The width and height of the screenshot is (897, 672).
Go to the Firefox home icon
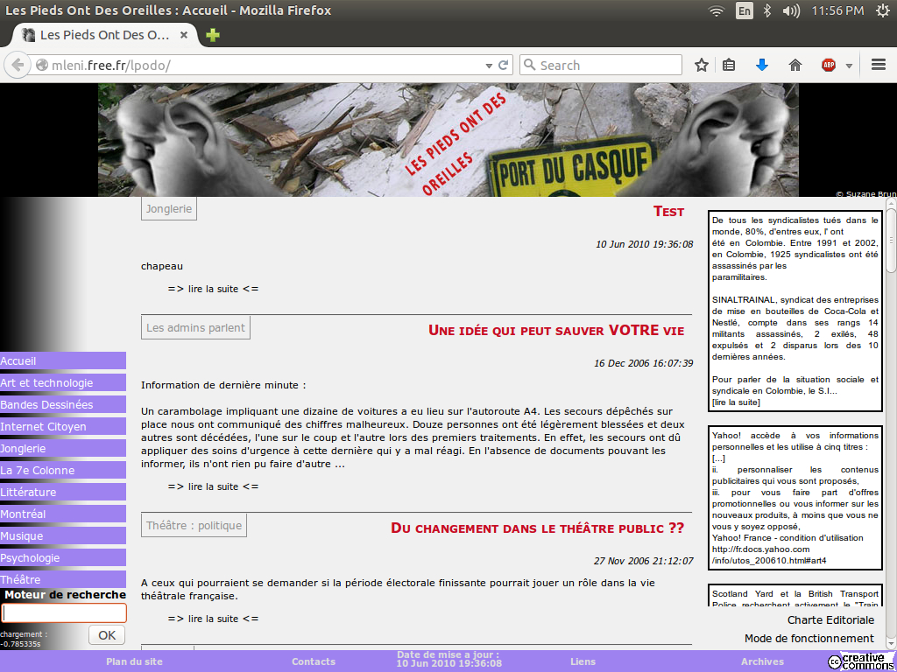point(795,65)
